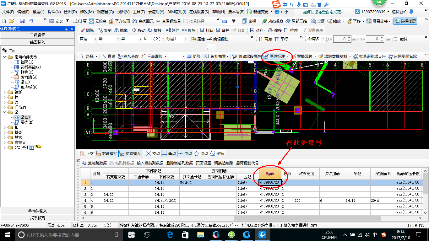Select the 旋转 rotate tool
429x241 pixels.
[x=155, y=30]
